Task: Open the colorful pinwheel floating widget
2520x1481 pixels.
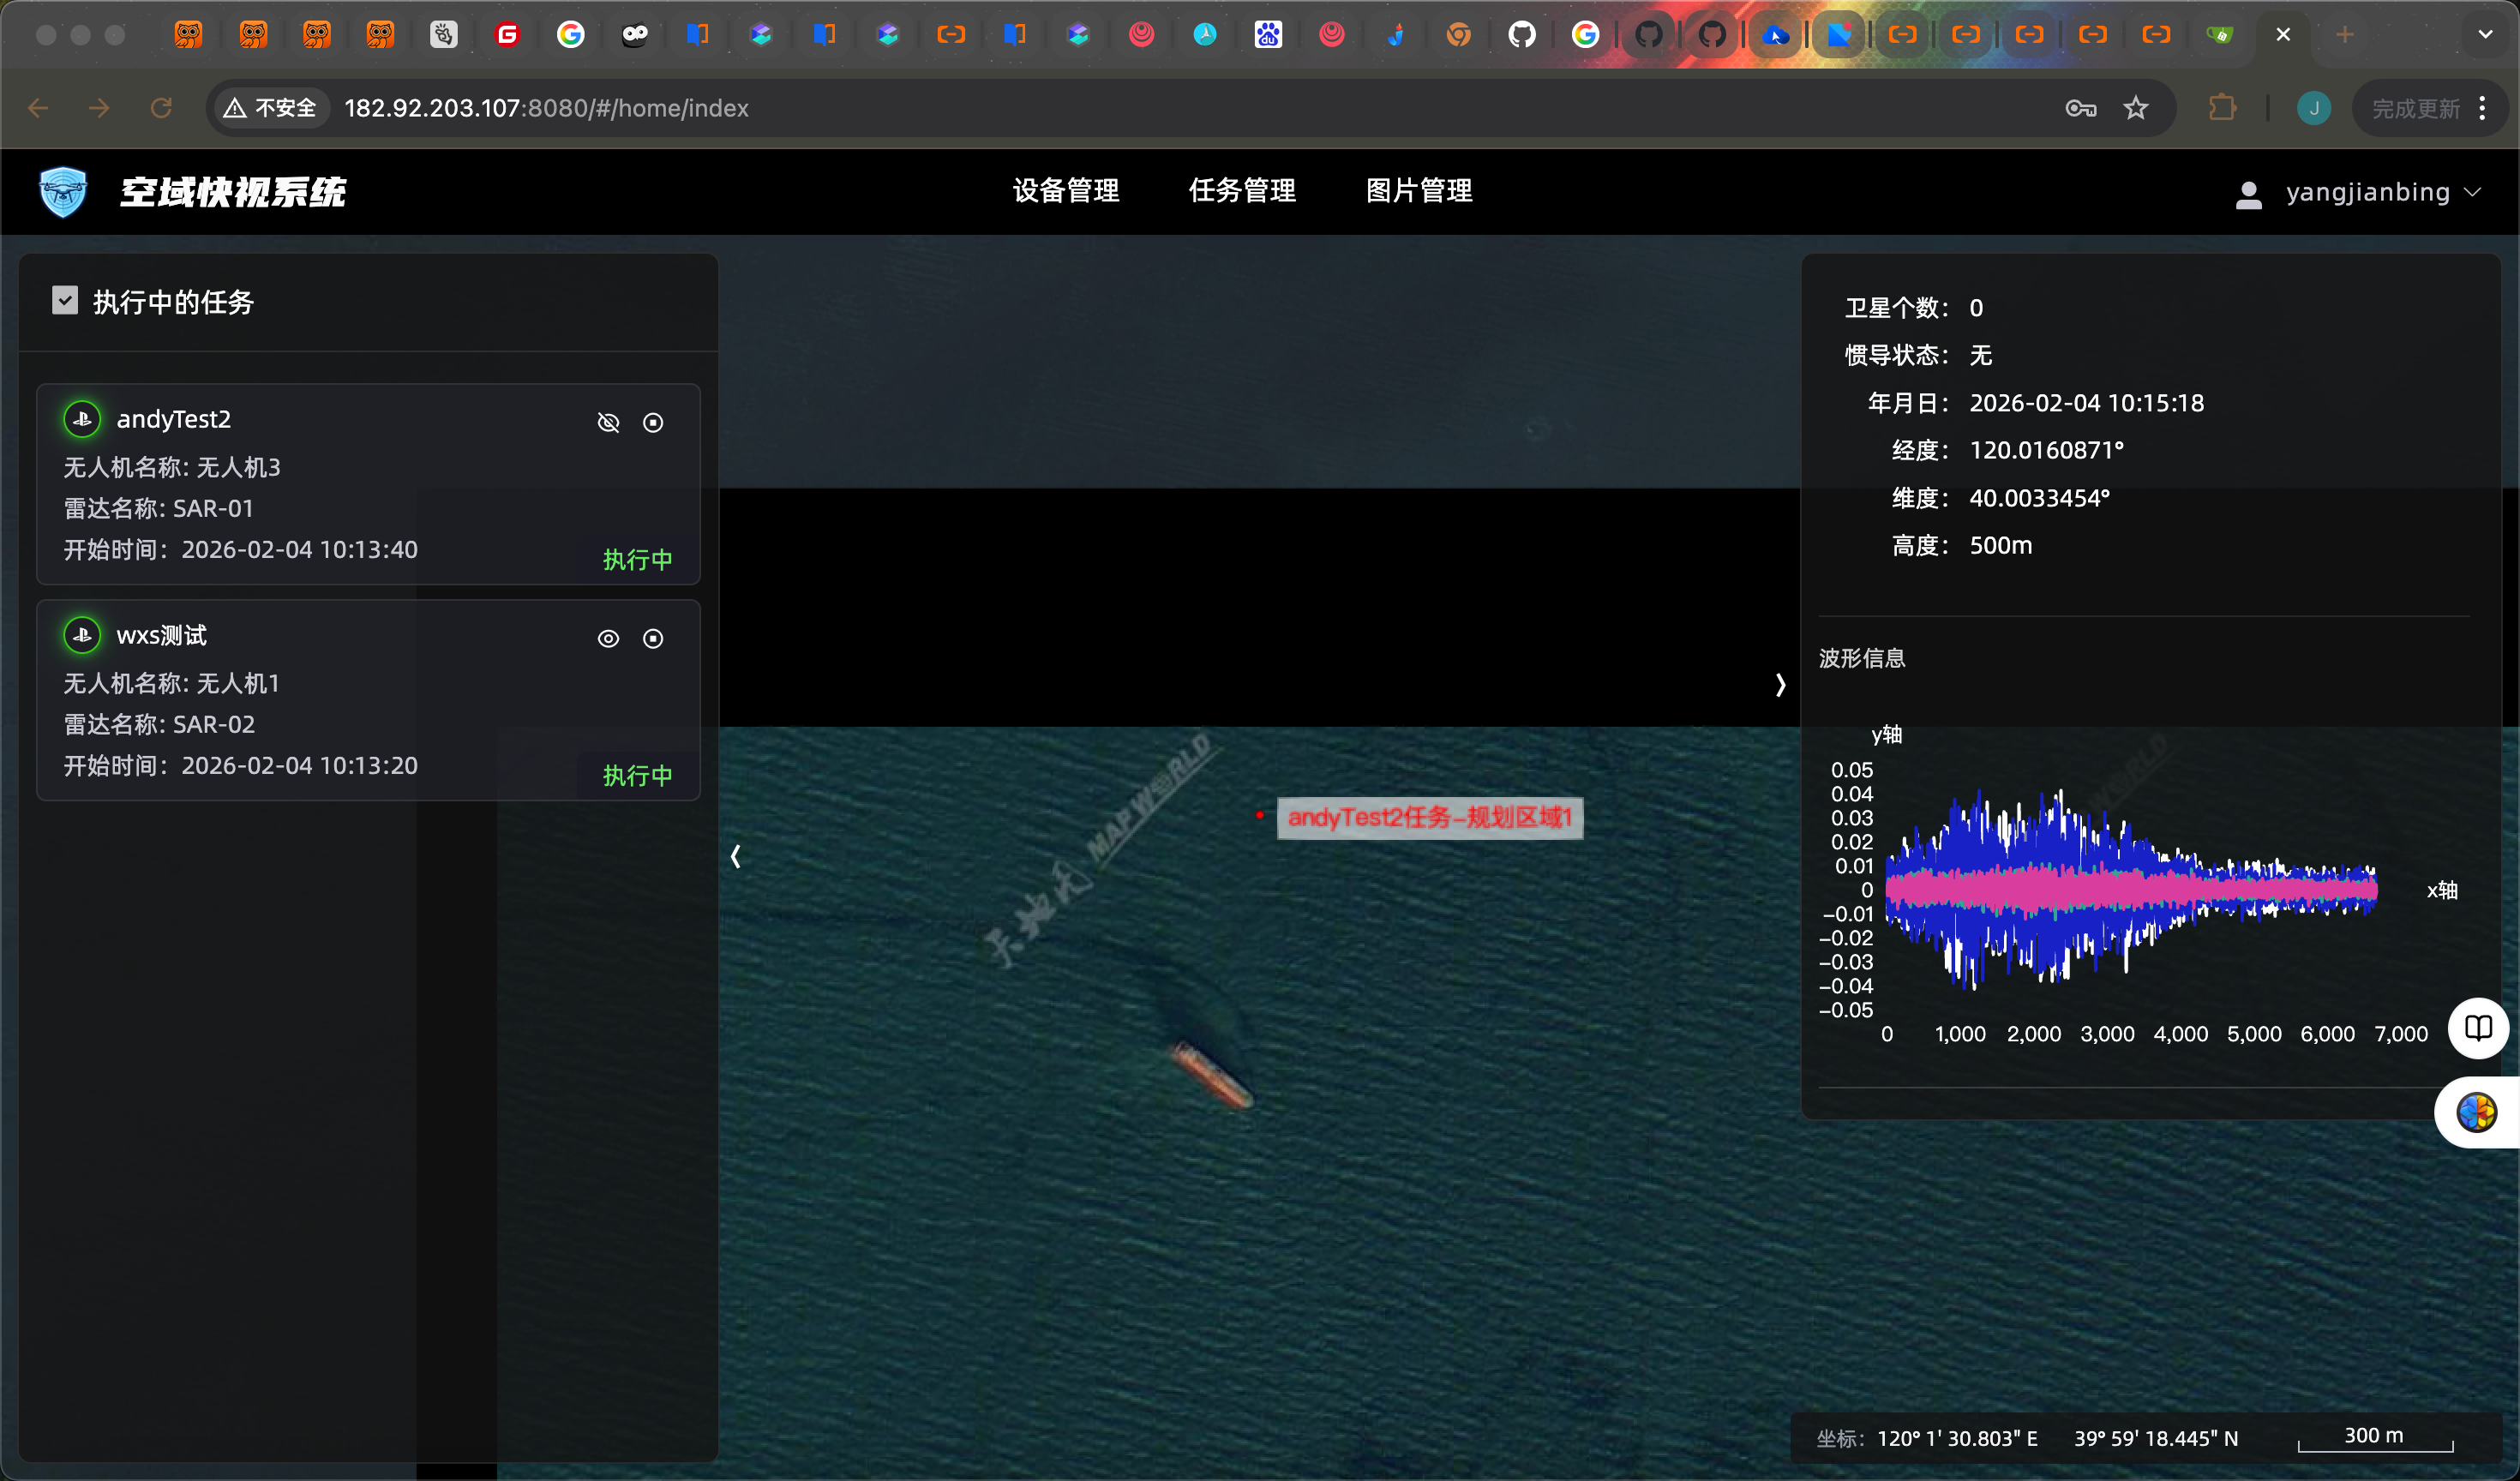Action: coord(2476,1112)
